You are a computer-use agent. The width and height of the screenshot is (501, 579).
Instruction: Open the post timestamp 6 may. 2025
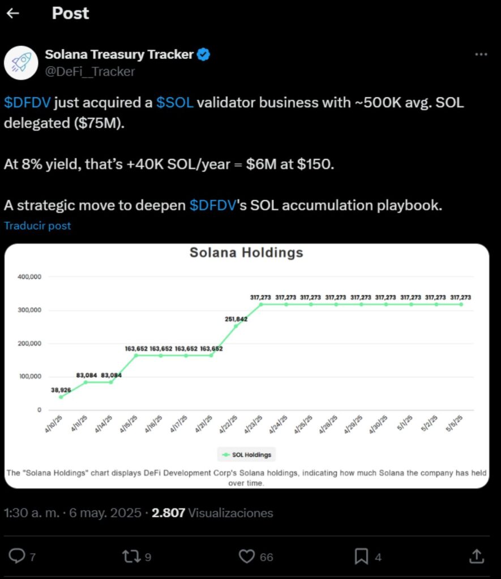105,512
